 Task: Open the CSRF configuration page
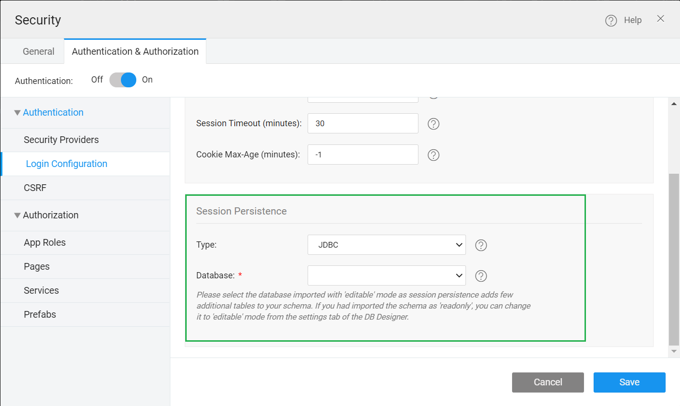pos(35,188)
